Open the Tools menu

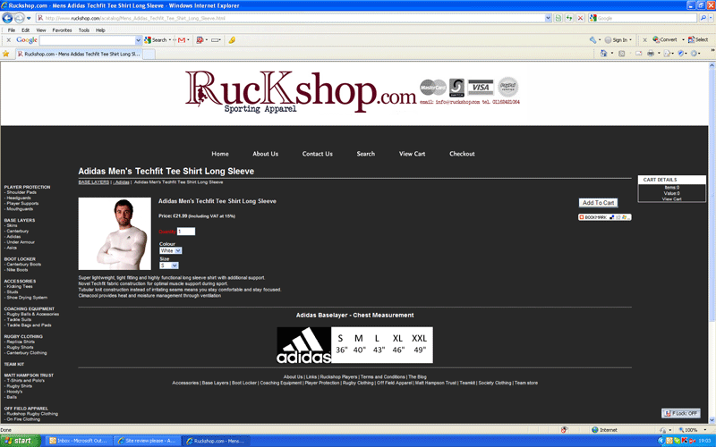point(83,30)
